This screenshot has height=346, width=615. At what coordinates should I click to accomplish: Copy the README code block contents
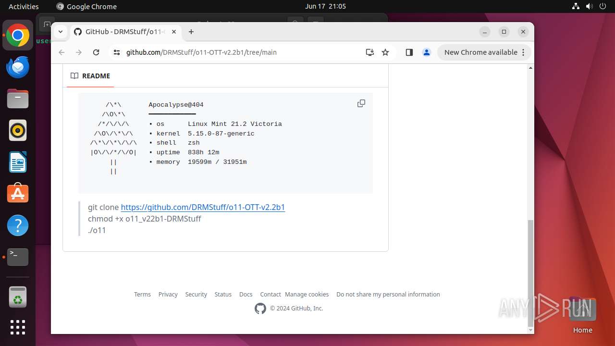pos(361,103)
